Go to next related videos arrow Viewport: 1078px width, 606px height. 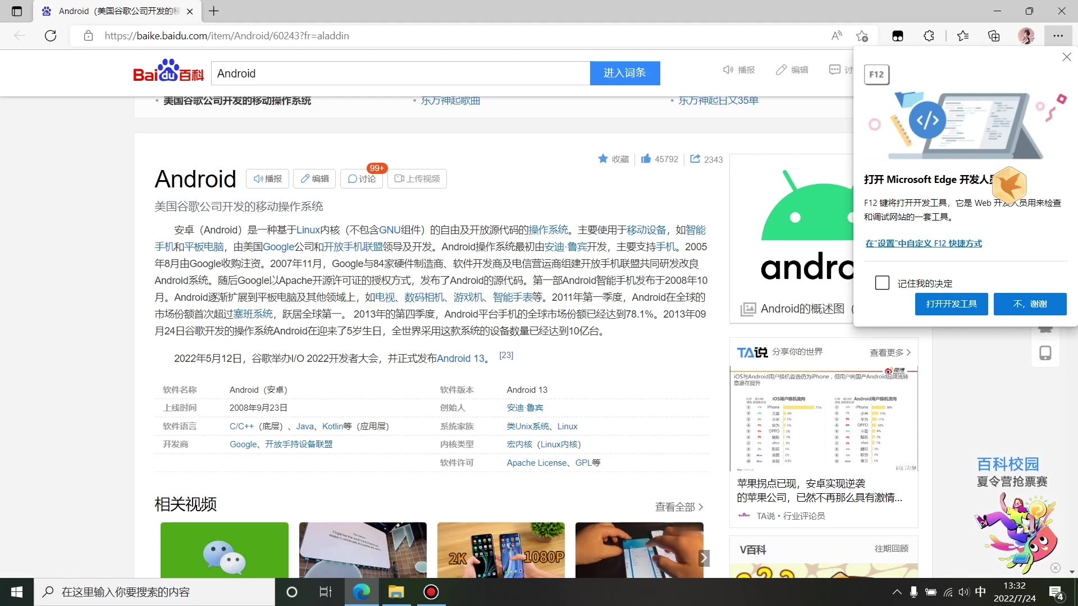pyautogui.click(x=704, y=558)
